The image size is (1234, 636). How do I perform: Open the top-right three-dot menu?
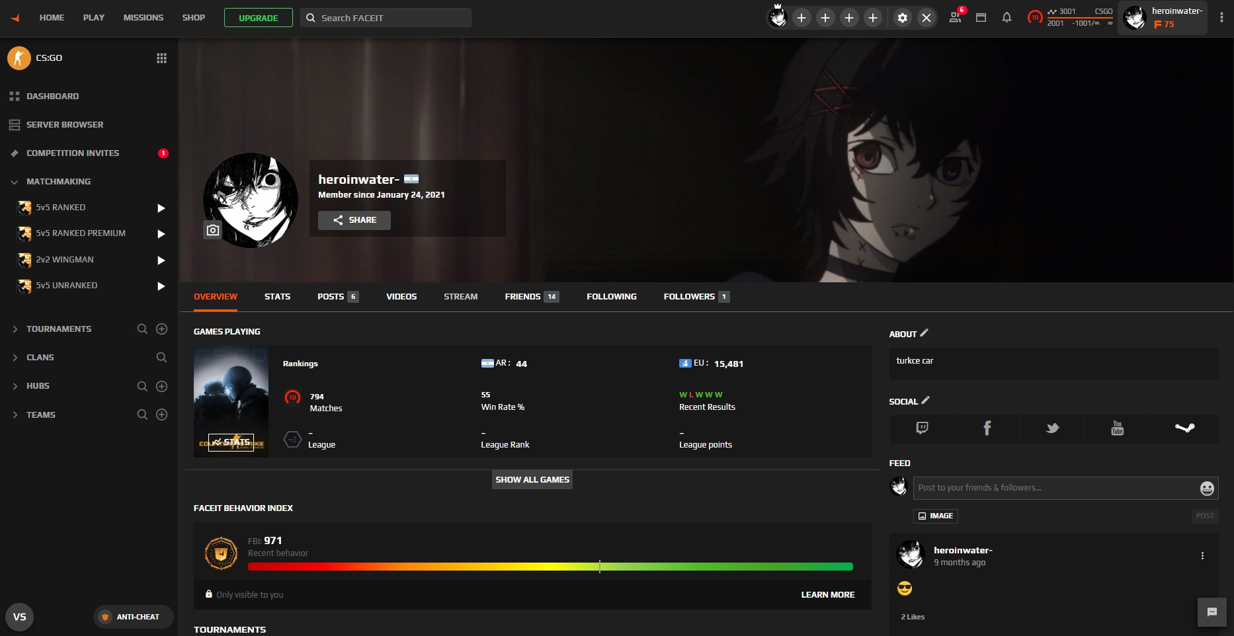click(1221, 18)
